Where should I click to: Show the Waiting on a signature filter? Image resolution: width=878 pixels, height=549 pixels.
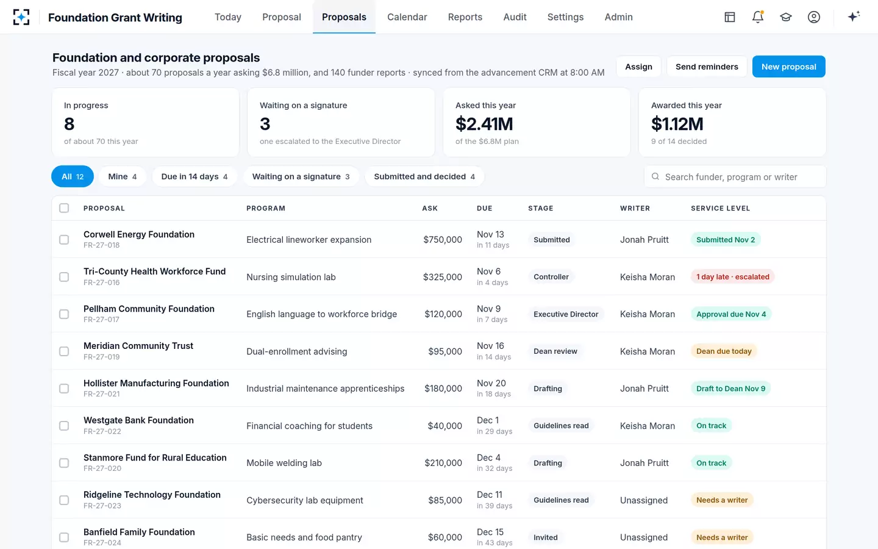[x=301, y=176]
